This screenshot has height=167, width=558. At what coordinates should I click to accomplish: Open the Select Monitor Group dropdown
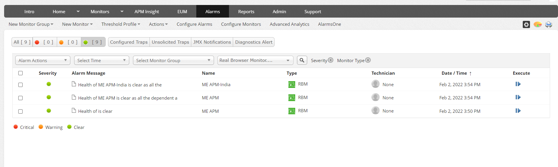tap(173, 60)
